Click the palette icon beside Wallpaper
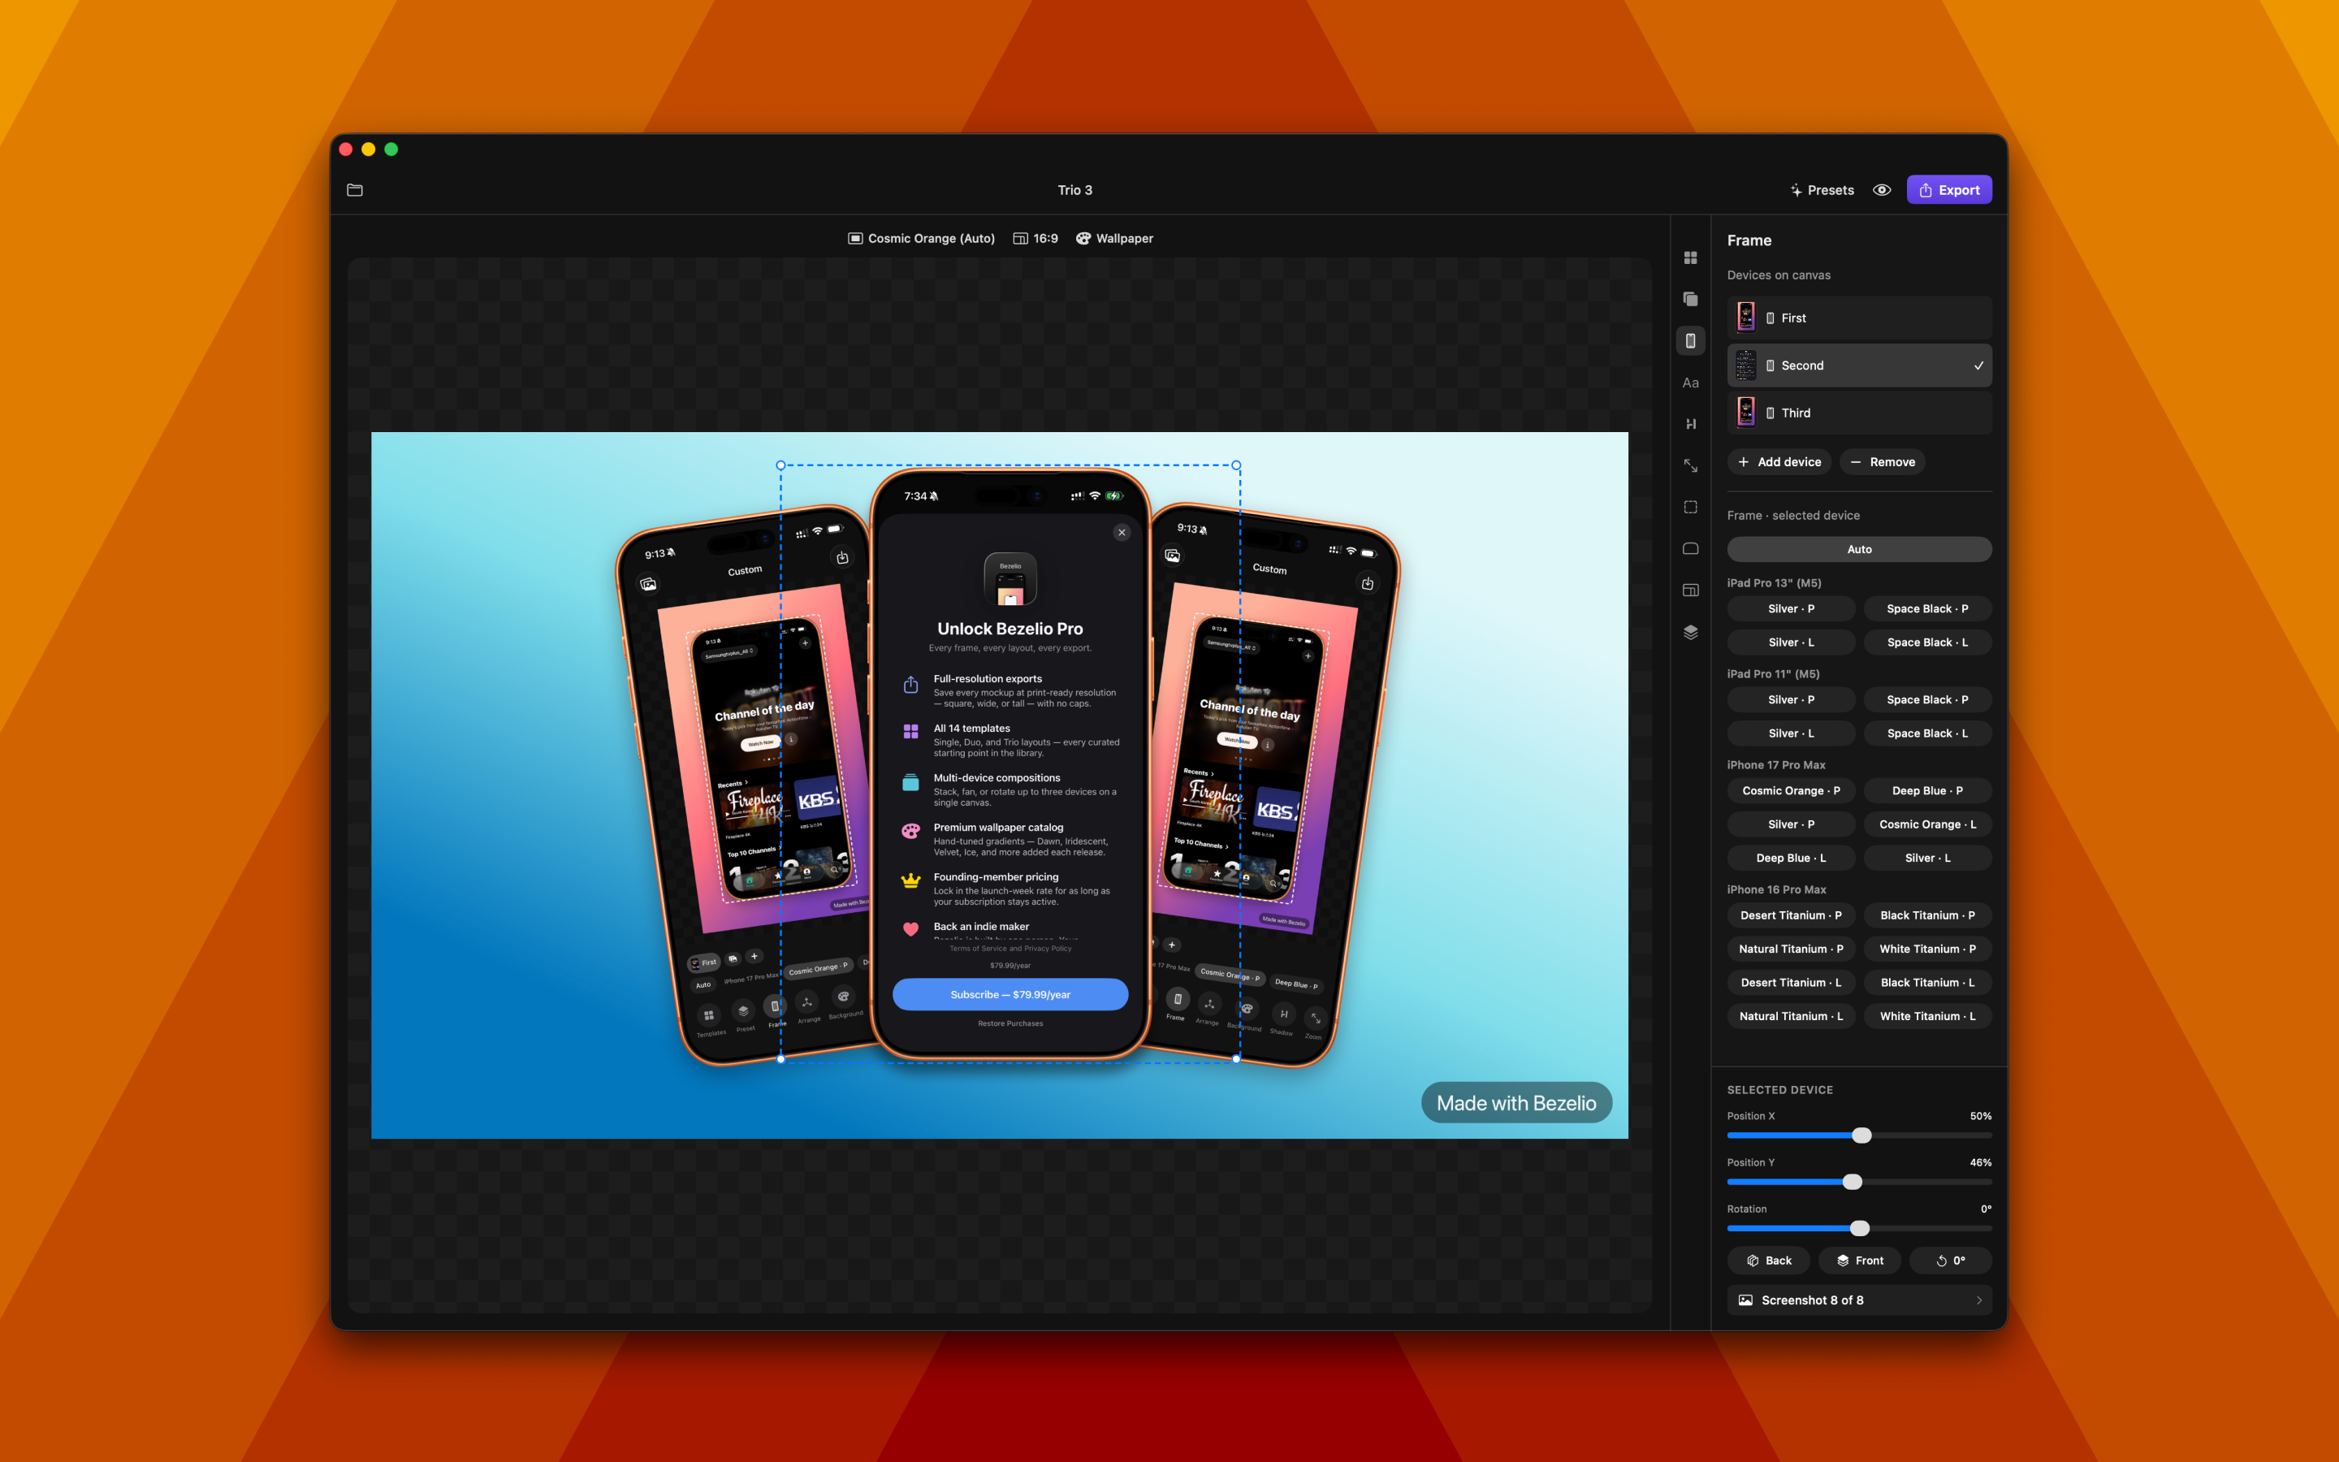2339x1462 pixels. point(1083,239)
